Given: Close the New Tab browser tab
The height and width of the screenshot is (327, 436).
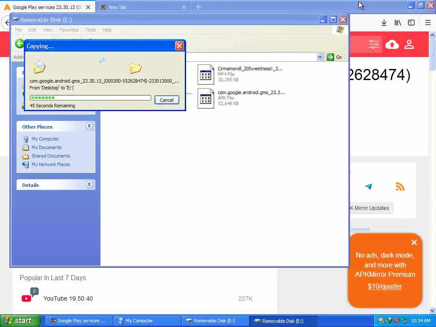Looking at the screenshot, I should pos(184,7).
